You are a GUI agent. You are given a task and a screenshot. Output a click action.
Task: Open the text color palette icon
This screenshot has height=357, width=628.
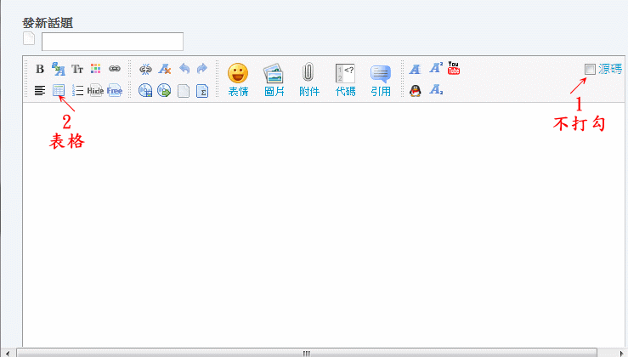(96, 69)
